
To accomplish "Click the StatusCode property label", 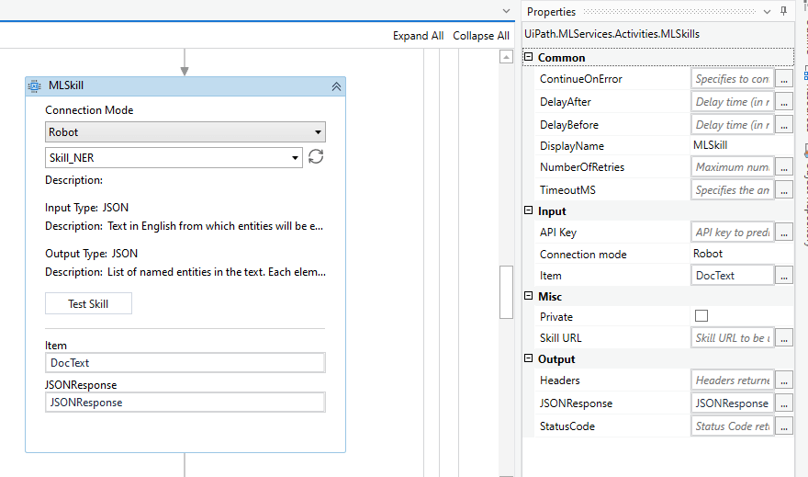I will tap(567, 426).
